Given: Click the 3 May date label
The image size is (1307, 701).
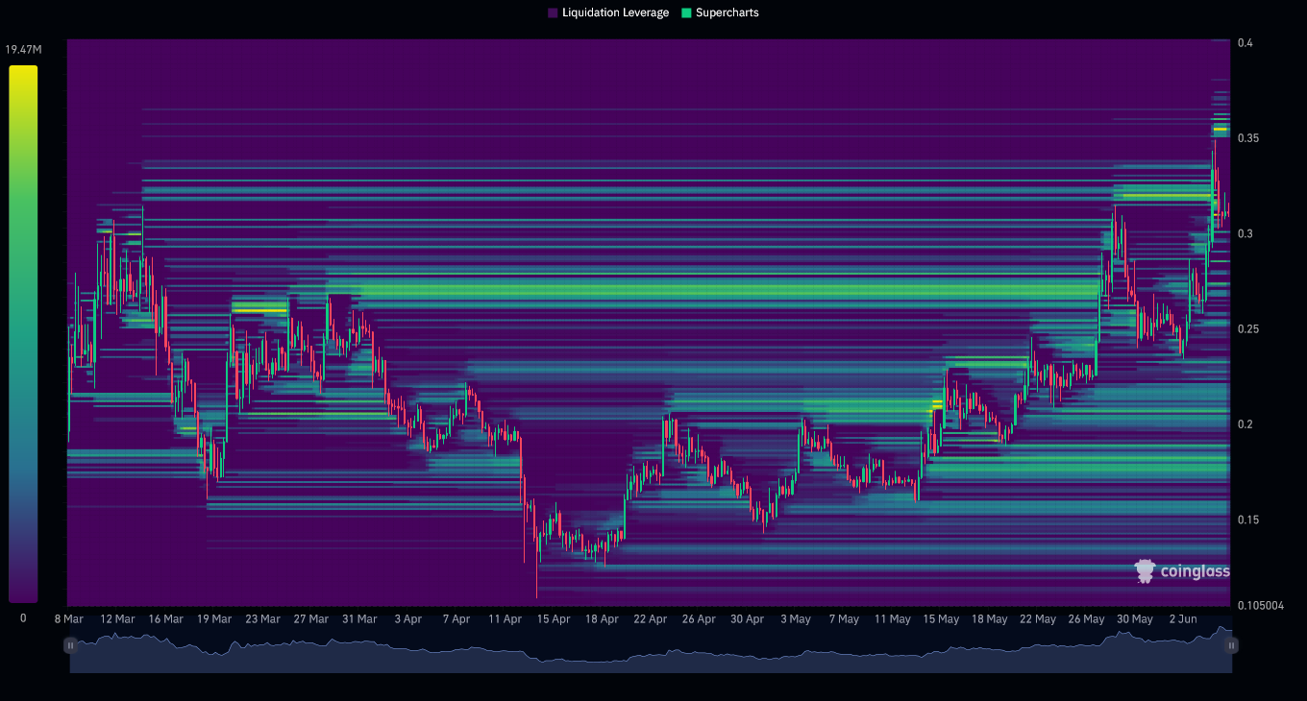Looking at the screenshot, I should point(796,619).
